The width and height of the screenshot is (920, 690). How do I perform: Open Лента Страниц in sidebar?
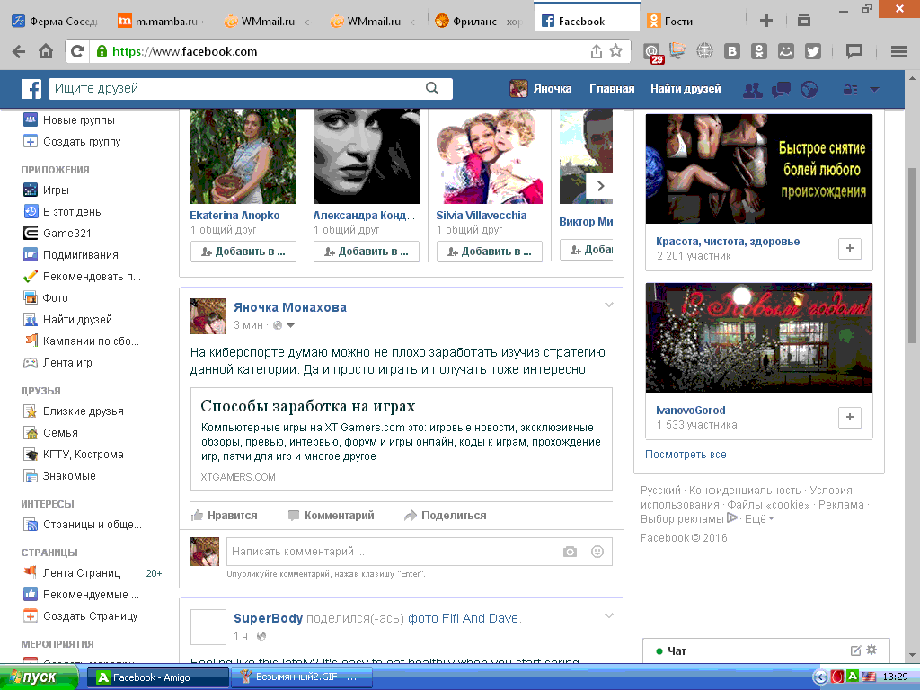coord(72,573)
